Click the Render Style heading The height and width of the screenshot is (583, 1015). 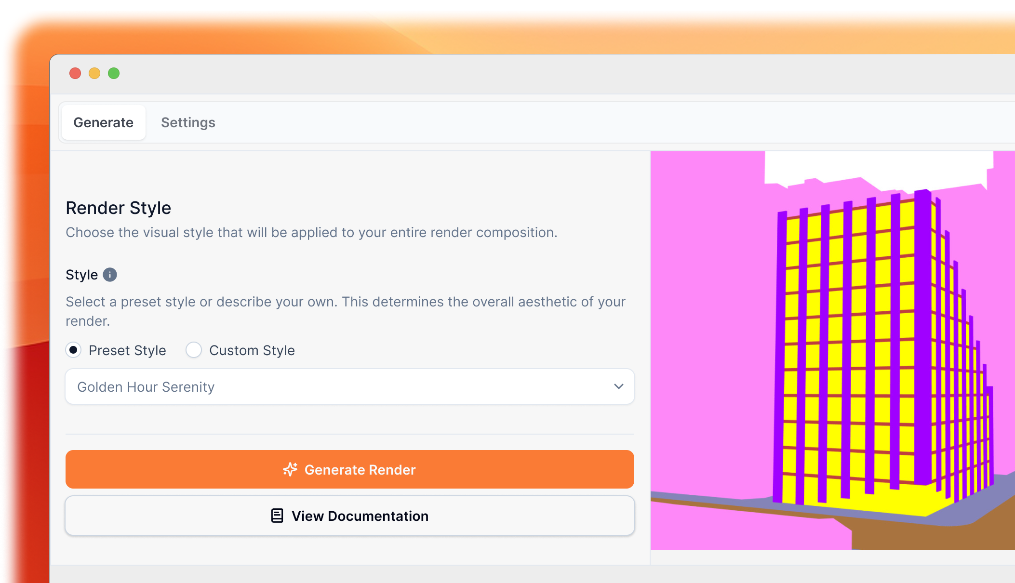pos(118,208)
